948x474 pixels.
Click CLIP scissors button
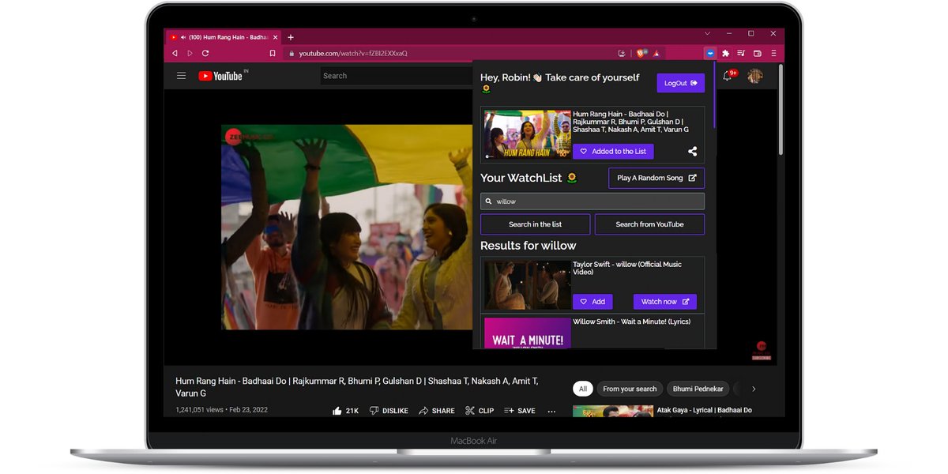[x=480, y=411]
